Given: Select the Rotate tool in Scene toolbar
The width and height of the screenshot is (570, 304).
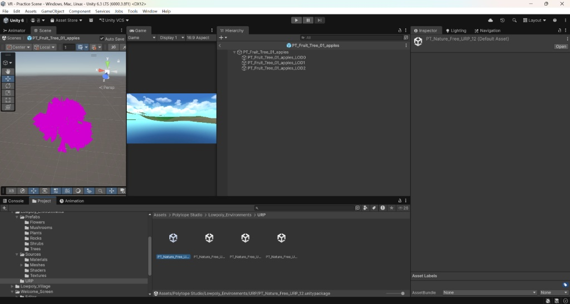Looking at the screenshot, I should 8,86.
